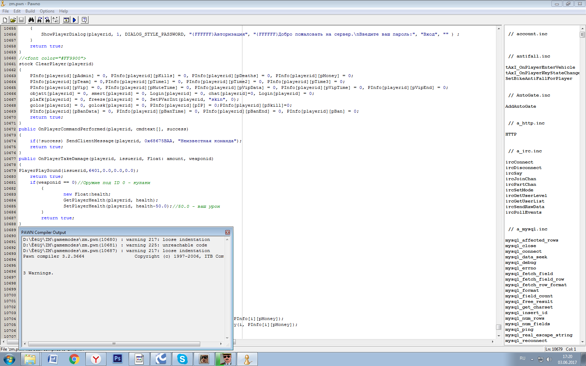Create a new file with the New toolbar icon
Image resolution: width=586 pixels, height=366 pixels.
point(5,20)
